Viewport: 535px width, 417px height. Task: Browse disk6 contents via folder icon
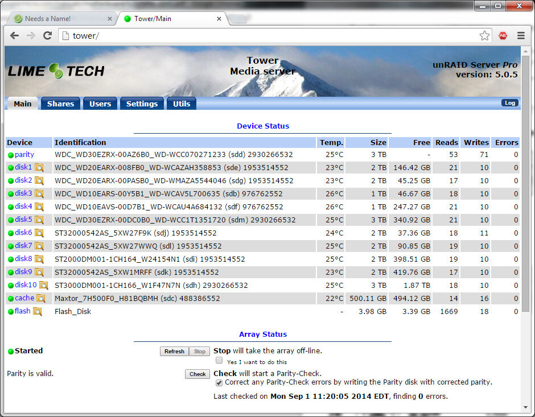pos(39,233)
